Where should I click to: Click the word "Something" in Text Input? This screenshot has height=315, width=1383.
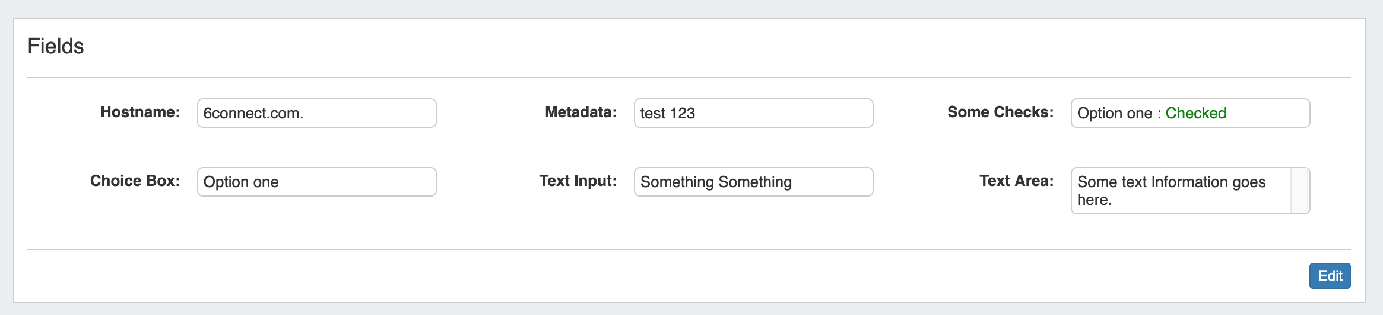[x=677, y=182]
